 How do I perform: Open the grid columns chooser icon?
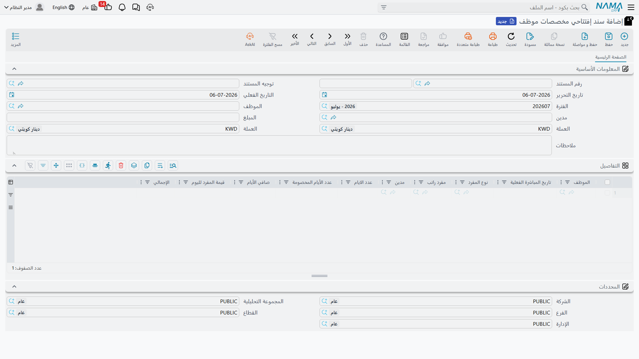[11, 182]
